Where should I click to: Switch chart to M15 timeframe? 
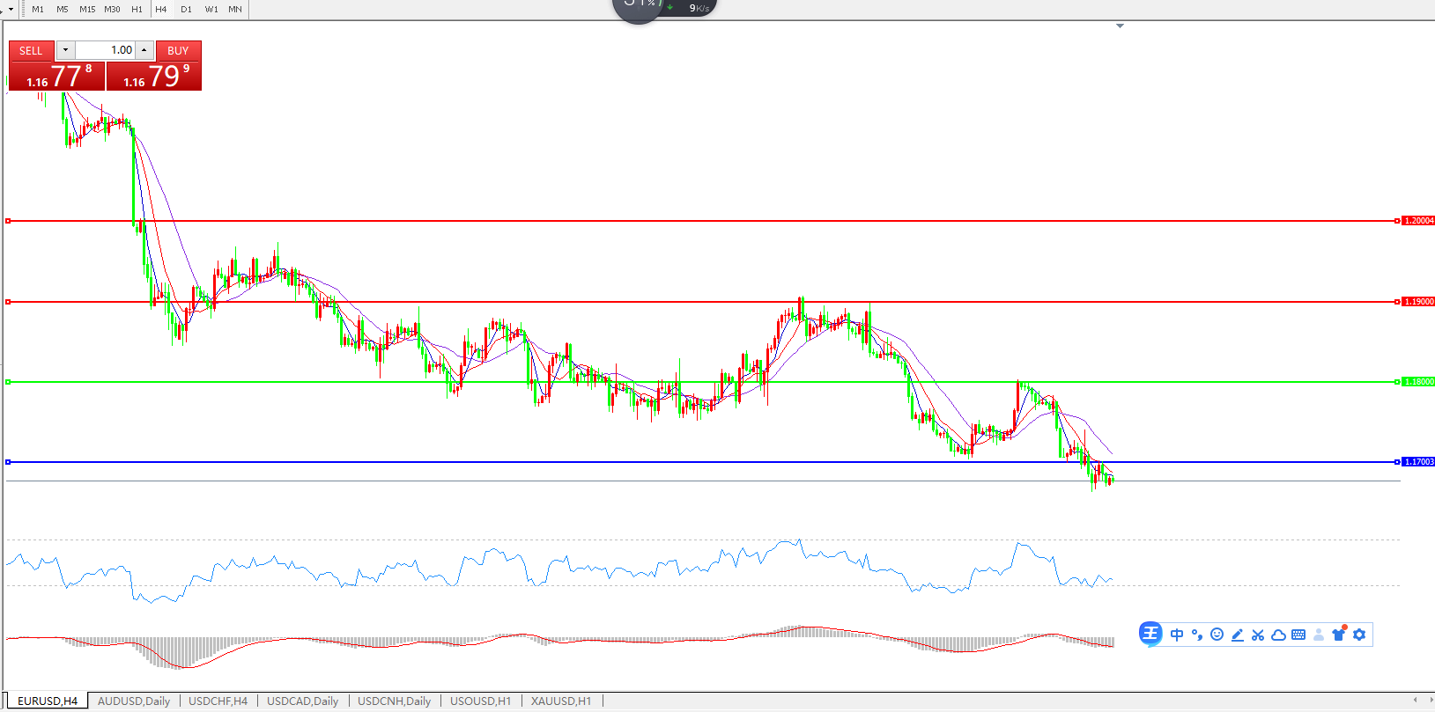pos(87,9)
